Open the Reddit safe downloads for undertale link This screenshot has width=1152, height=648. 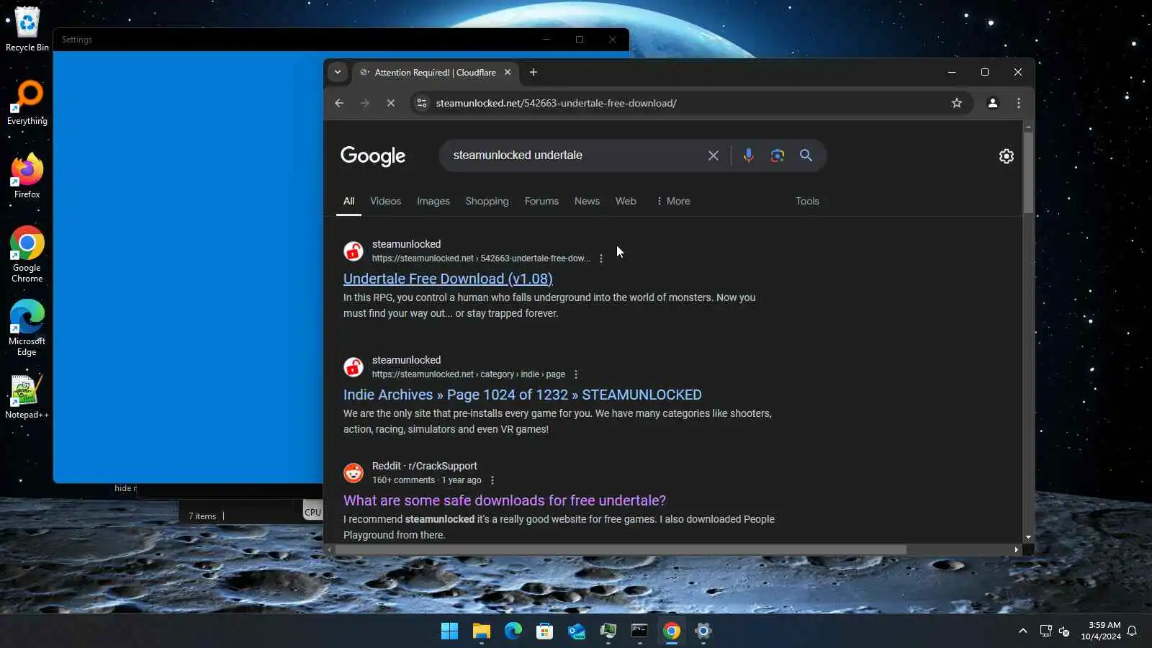point(505,500)
